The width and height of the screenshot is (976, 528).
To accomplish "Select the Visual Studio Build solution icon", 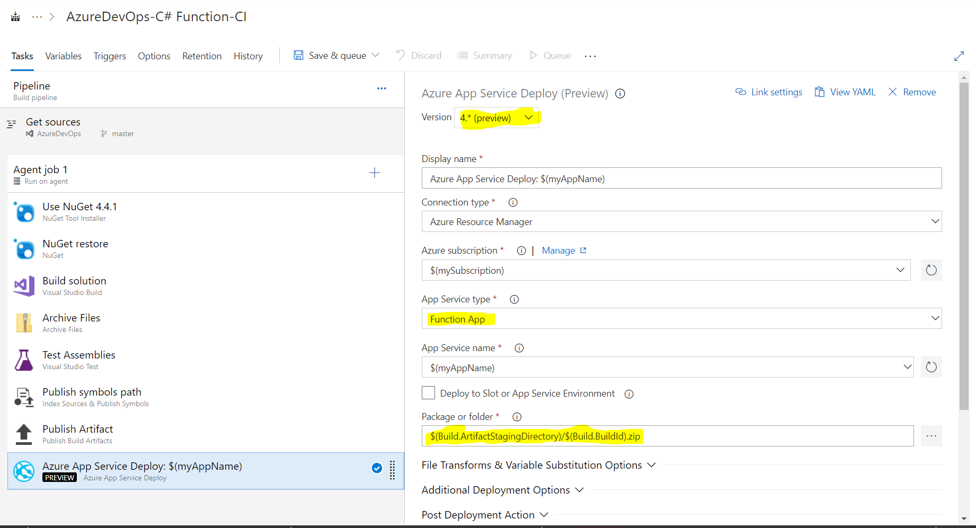I will point(24,286).
